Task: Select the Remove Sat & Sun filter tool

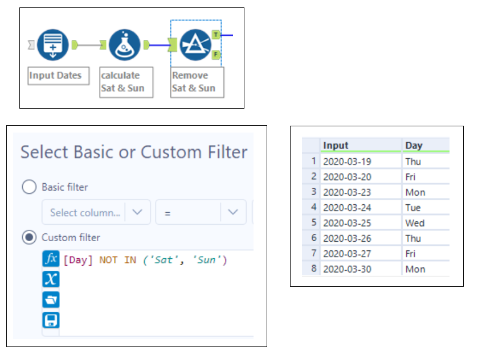Action: coord(195,45)
